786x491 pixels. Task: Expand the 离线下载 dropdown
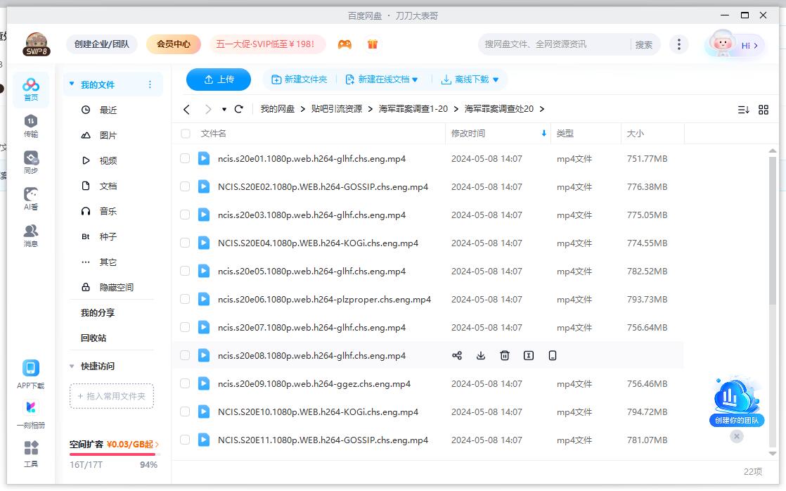point(497,79)
